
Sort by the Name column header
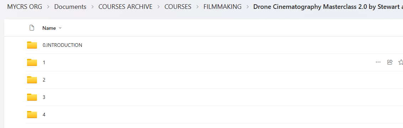pos(49,28)
